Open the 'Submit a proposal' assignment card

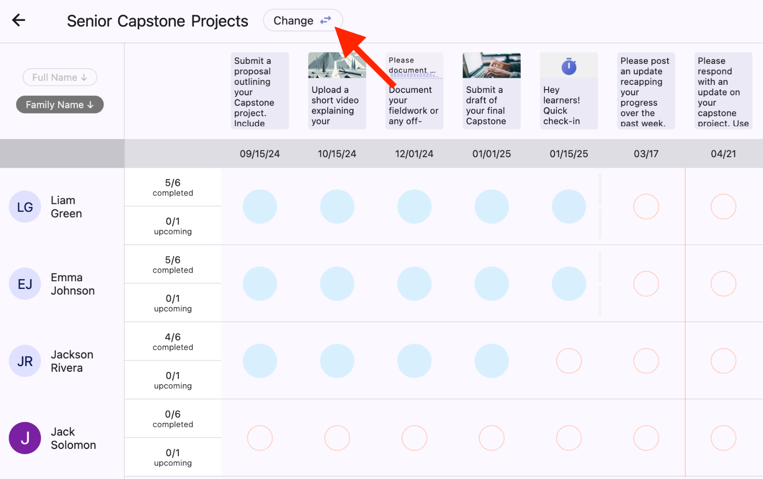click(x=259, y=91)
